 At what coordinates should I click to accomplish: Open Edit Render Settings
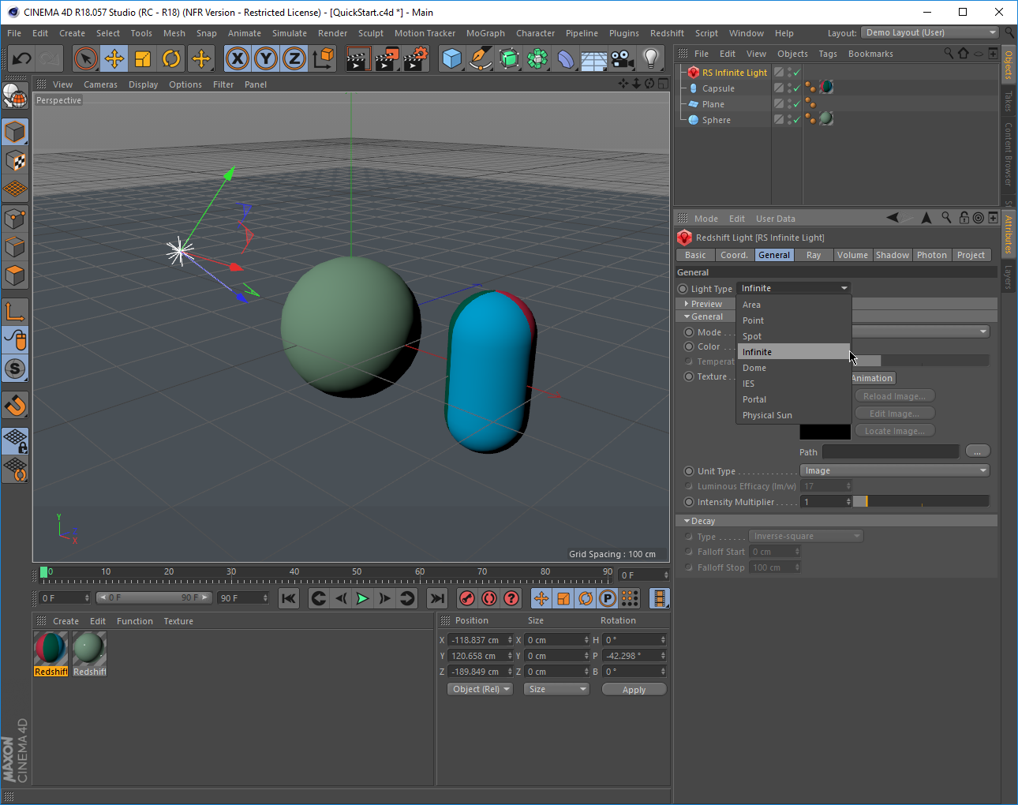point(414,58)
